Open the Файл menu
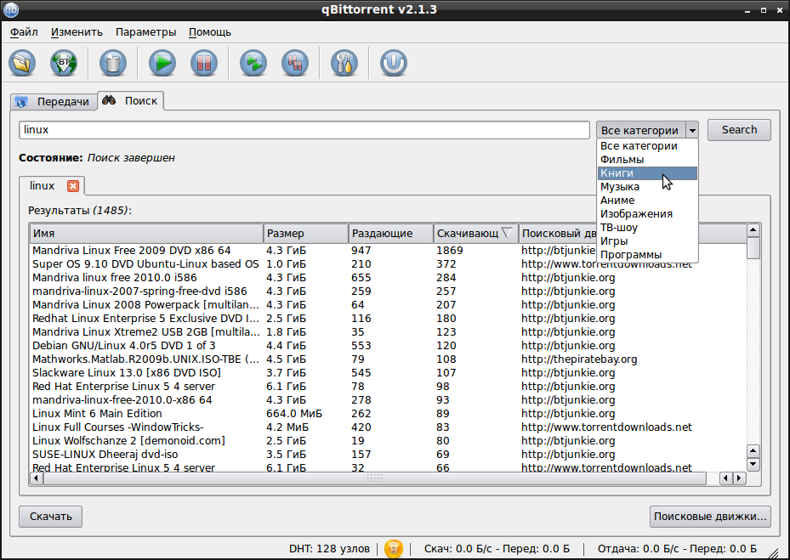 tap(24, 32)
